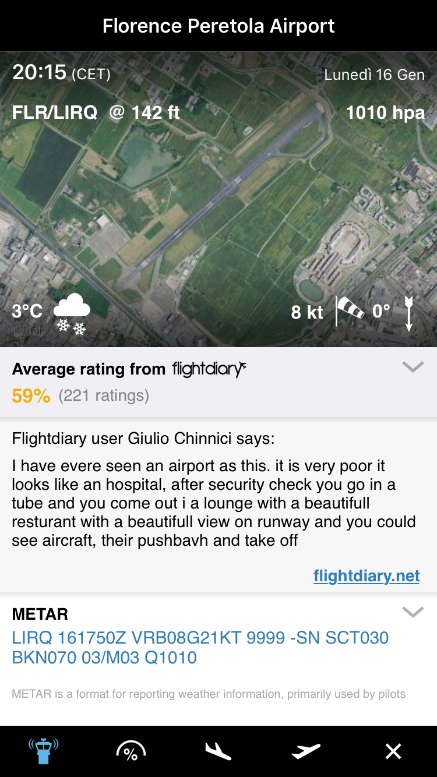Expand the METAR section chevron
This screenshot has width=437, height=777.
(x=413, y=612)
